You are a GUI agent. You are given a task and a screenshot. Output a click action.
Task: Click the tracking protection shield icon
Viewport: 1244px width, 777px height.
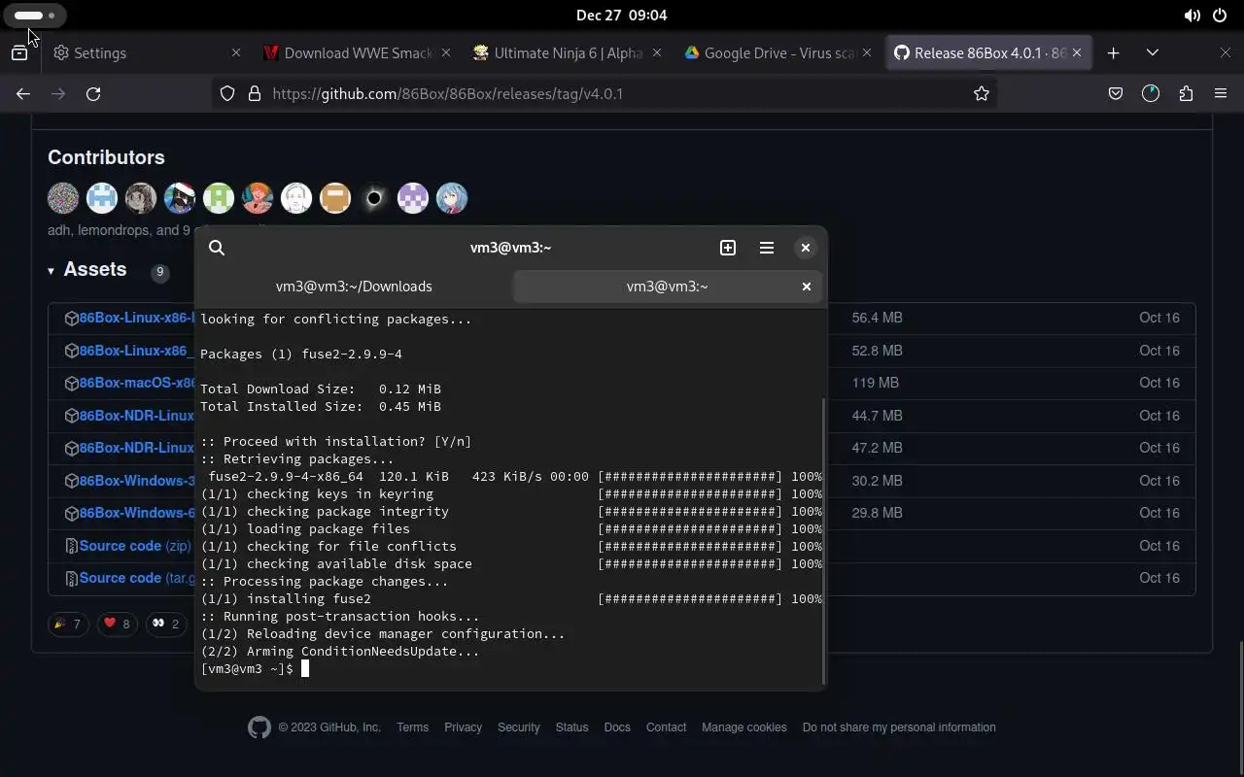(x=226, y=94)
